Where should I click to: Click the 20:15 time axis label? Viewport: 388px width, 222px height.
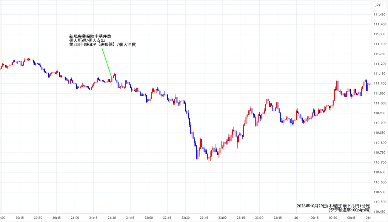tap(20, 218)
